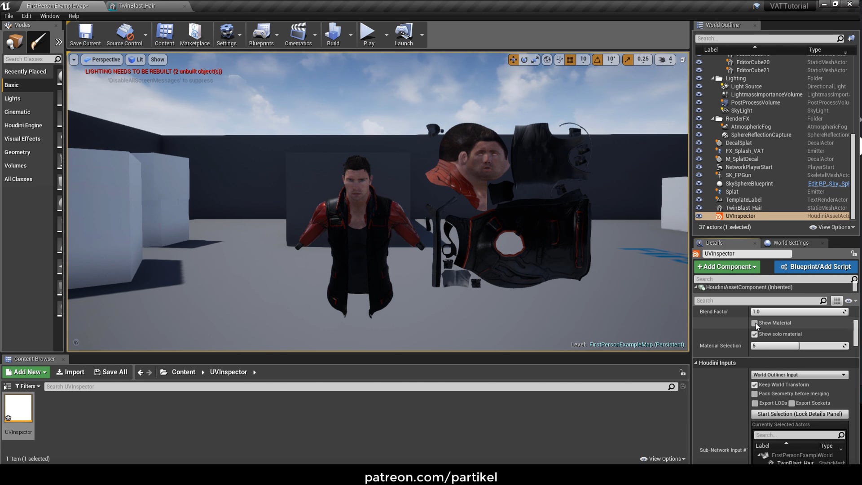862x485 pixels.
Task: Open the Content Browser Filters dropdown
Action: tap(27, 386)
